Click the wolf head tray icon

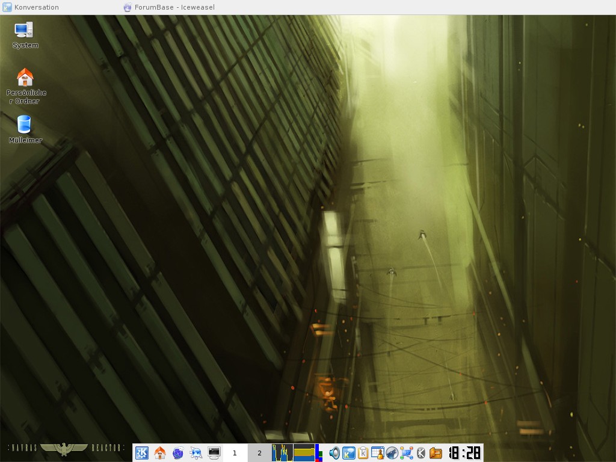[392, 453]
